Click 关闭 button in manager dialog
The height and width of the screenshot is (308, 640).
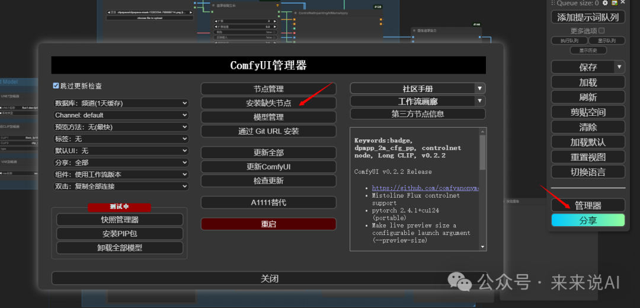pos(270,278)
